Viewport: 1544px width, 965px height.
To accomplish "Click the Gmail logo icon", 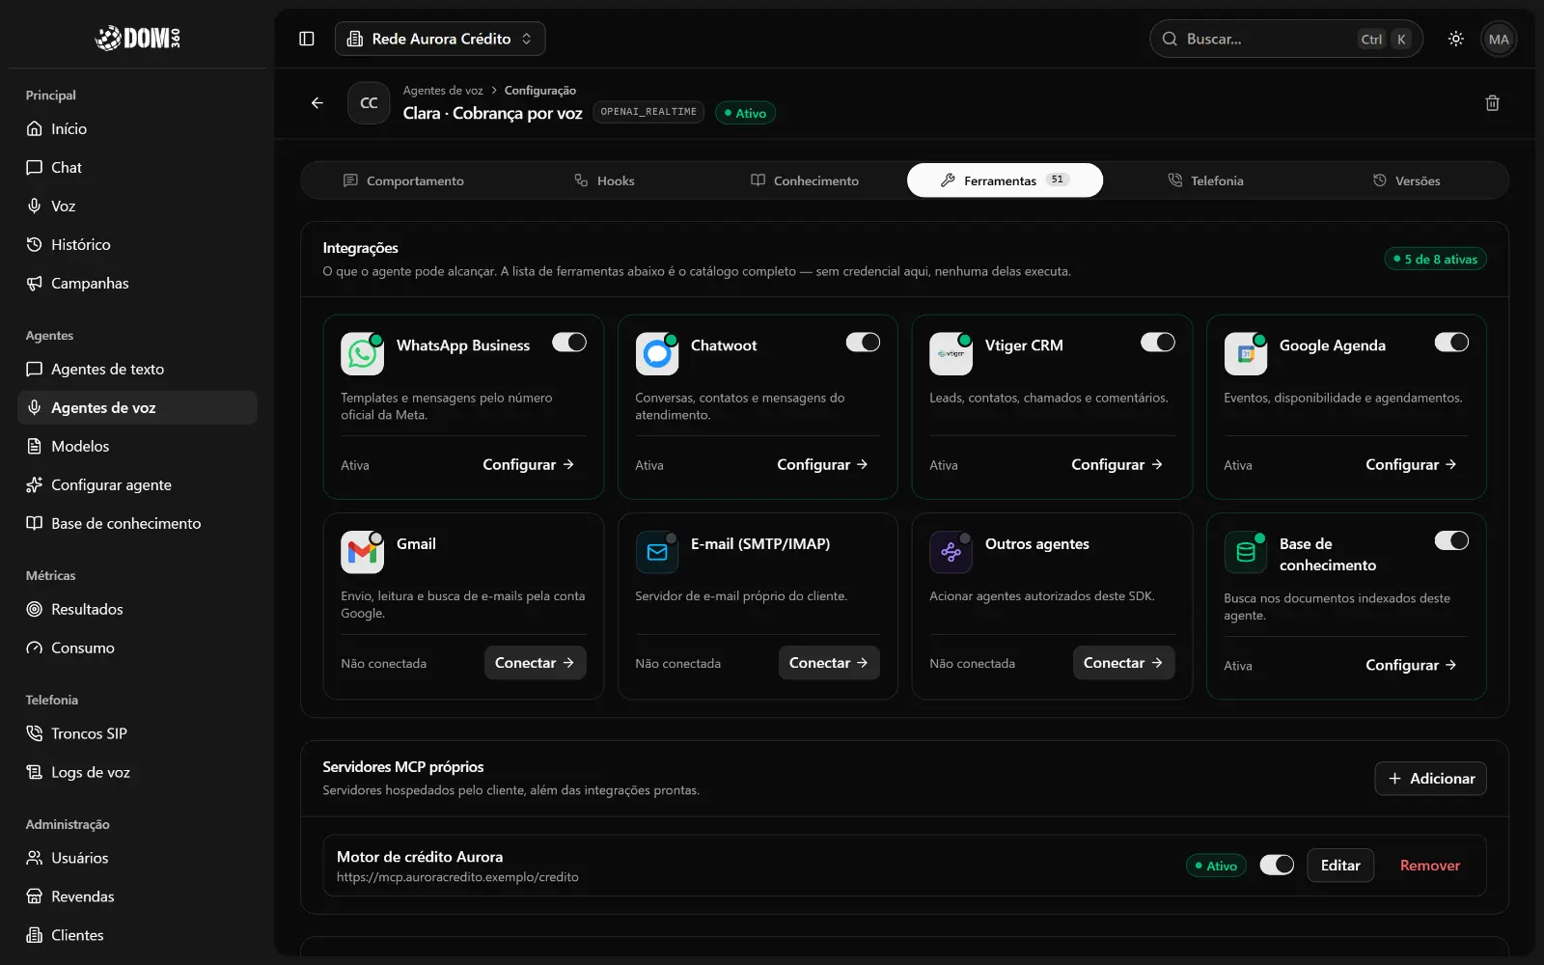I will 362,552.
